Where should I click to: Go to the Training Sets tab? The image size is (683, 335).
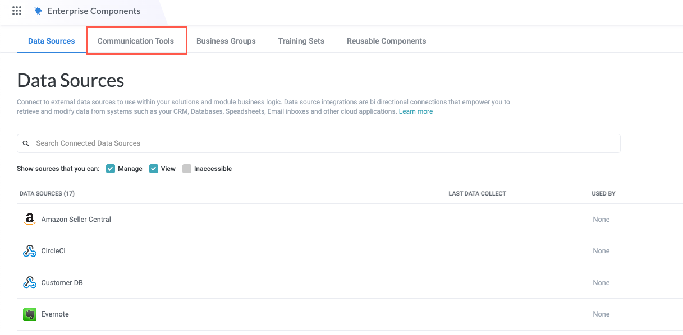301,41
